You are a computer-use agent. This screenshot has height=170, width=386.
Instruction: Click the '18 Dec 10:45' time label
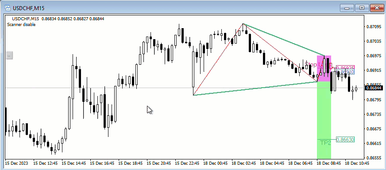coord(357,163)
